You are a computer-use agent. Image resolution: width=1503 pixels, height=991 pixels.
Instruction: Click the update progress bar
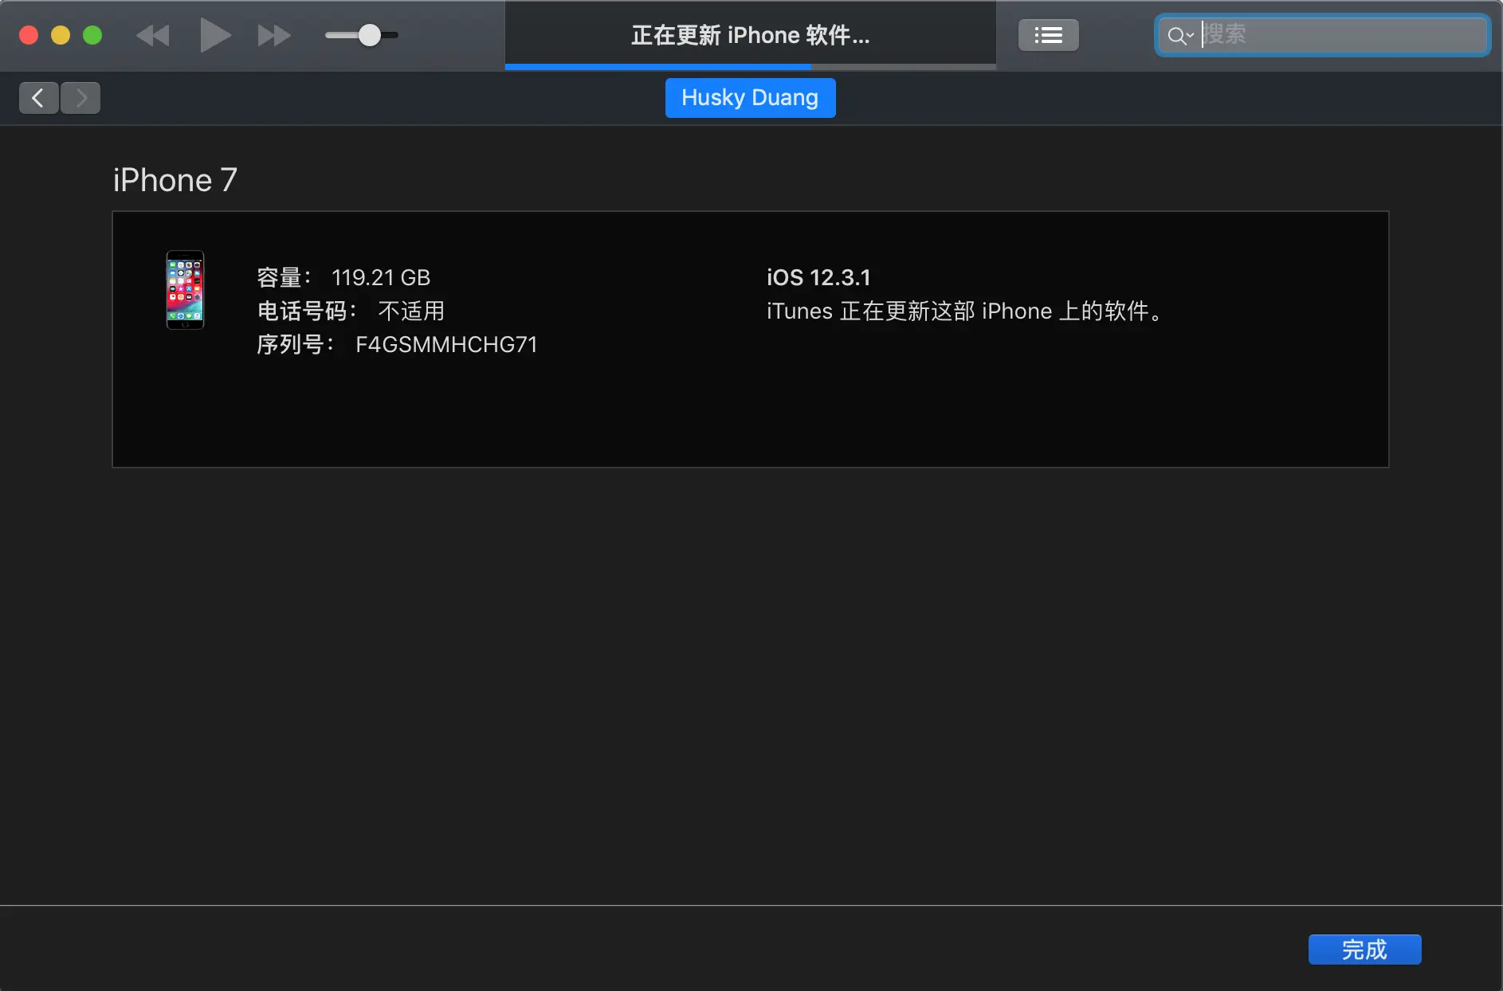click(x=750, y=67)
